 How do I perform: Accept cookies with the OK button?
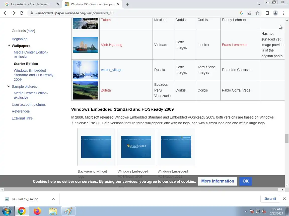246,181
